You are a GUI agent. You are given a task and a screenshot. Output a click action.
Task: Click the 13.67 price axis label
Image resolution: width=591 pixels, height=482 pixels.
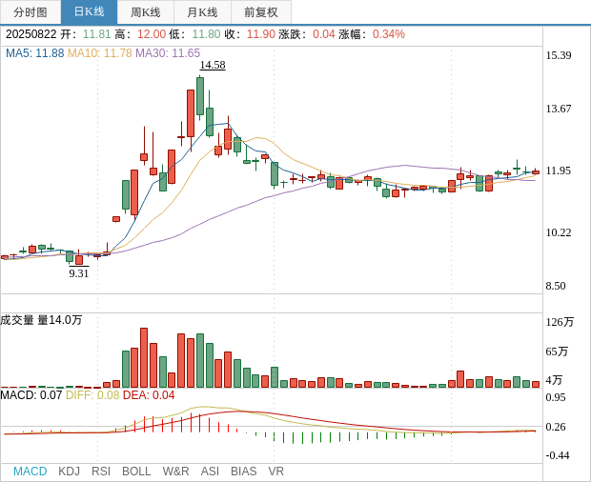[x=559, y=109]
